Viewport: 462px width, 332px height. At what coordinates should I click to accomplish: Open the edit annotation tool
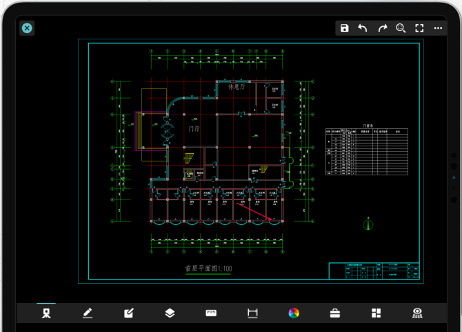coord(129,313)
